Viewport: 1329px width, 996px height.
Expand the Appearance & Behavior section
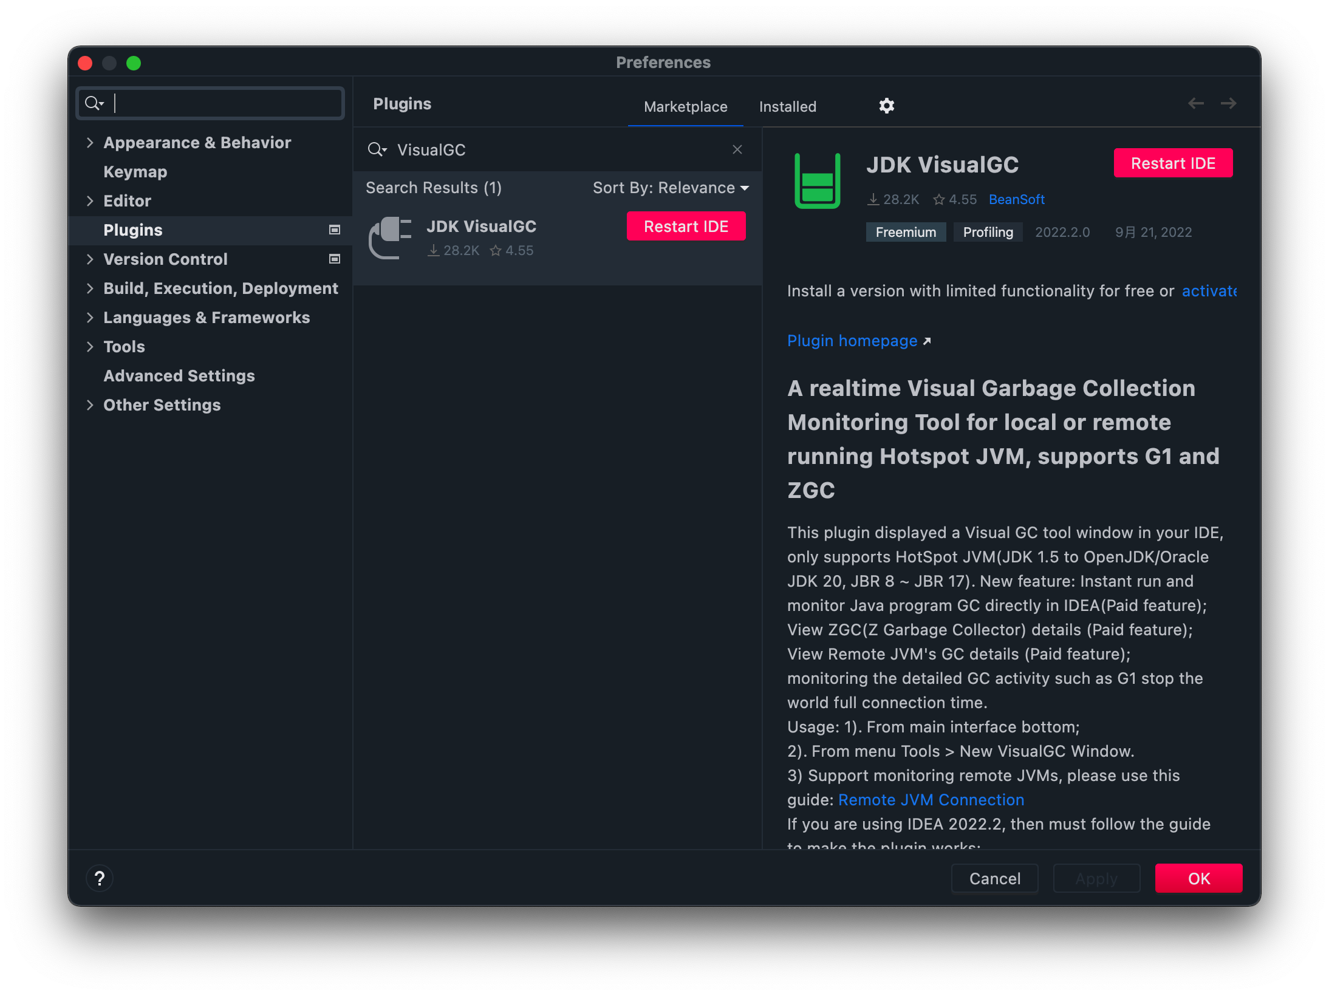coord(91,142)
